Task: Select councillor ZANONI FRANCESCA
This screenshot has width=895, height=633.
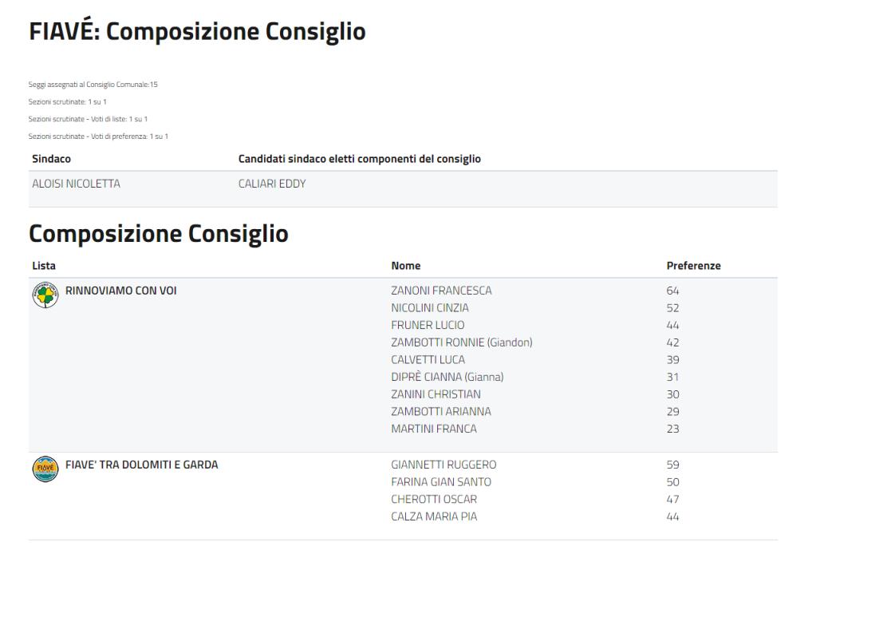Action: 441,291
